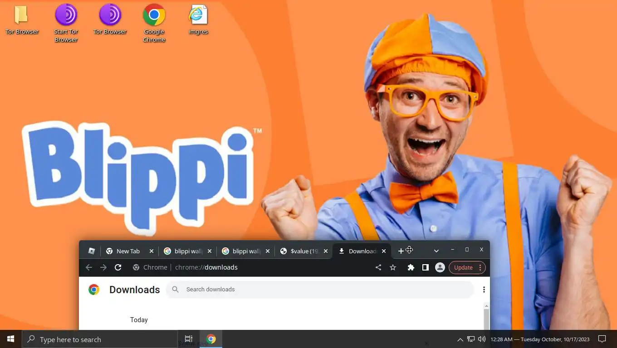617x348 pixels.
Task: Click the Search downloads field
Action: point(320,289)
